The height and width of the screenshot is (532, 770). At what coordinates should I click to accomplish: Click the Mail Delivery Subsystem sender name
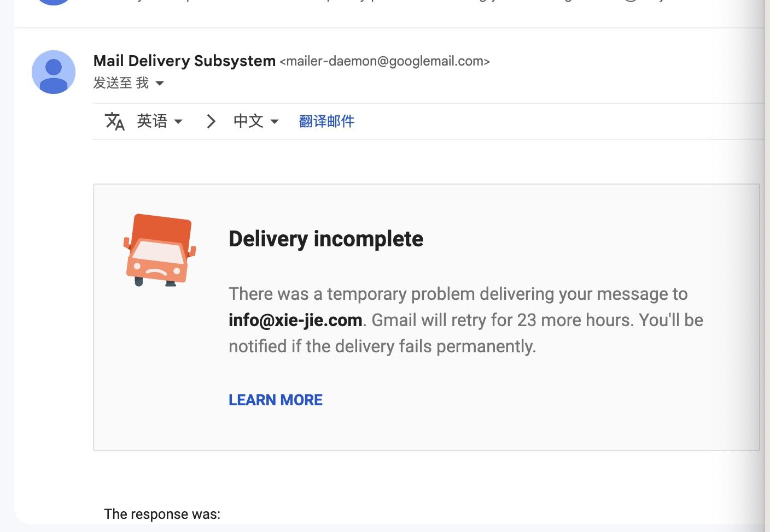coord(184,61)
